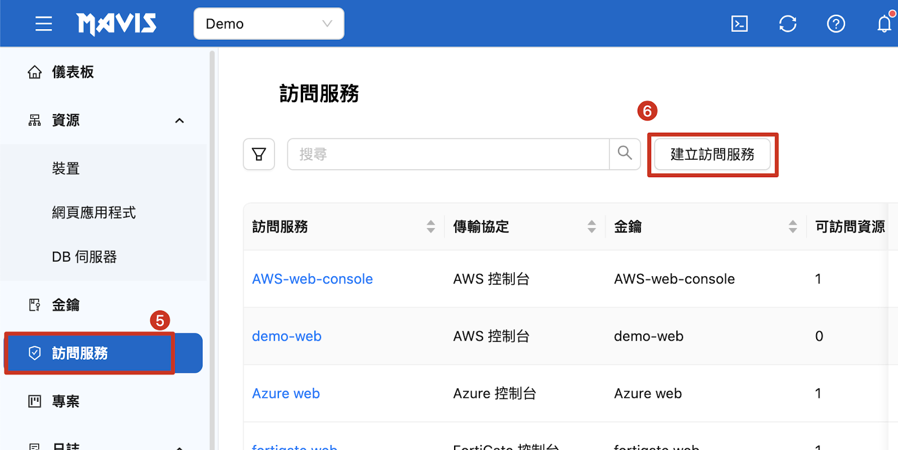Sort by 訪問服務 column arrows
The width and height of the screenshot is (898, 450).
point(430,226)
